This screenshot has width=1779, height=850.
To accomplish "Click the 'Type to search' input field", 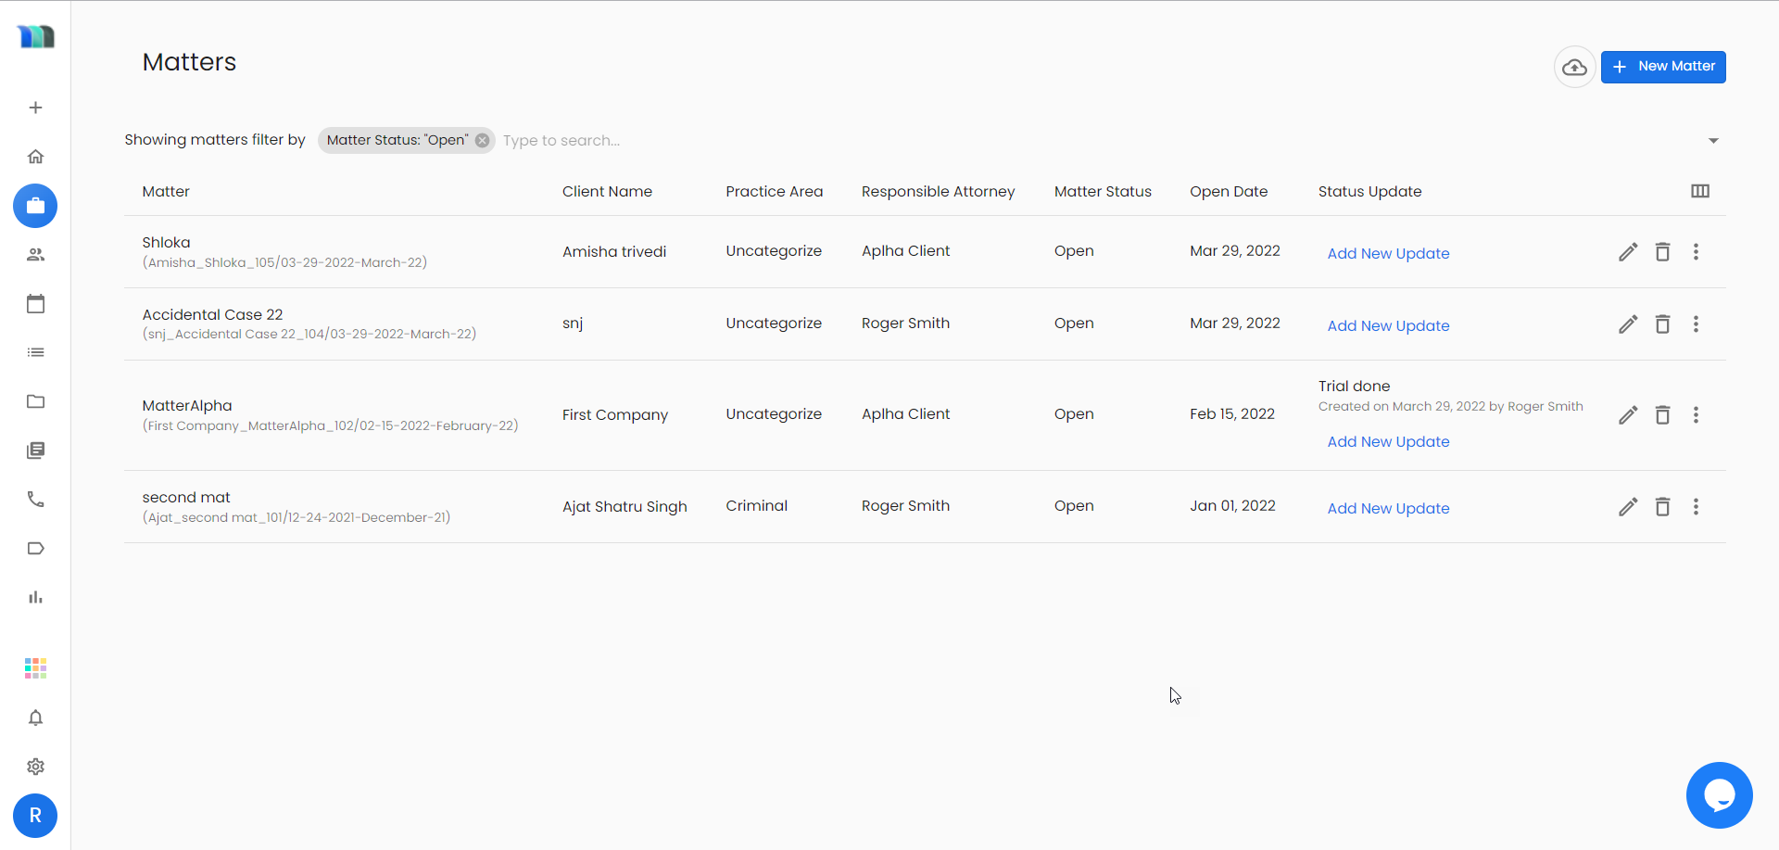I will [602, 140].
